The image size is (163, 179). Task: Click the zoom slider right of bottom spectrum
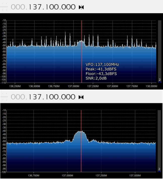pos(159,141)
